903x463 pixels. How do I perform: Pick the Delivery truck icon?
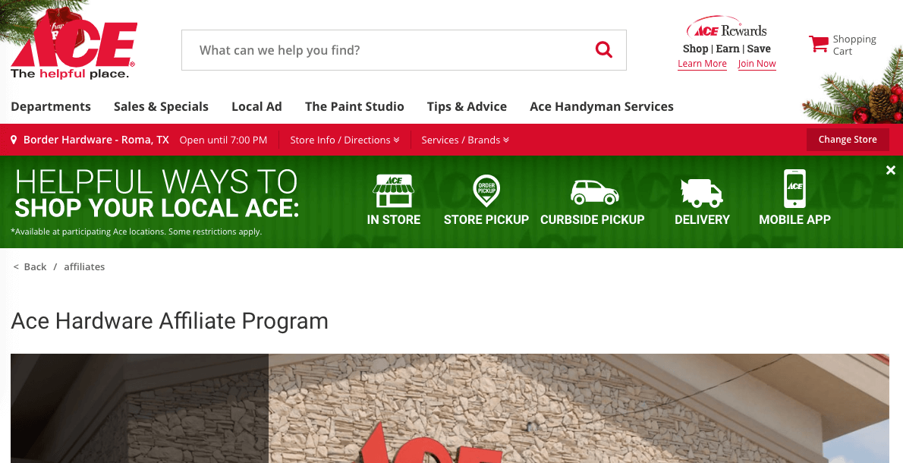pyautogui.click(x=701, y=192)
